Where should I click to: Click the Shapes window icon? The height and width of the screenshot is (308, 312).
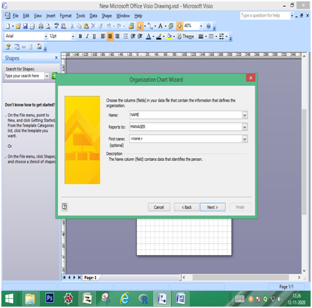coord(131,26)
